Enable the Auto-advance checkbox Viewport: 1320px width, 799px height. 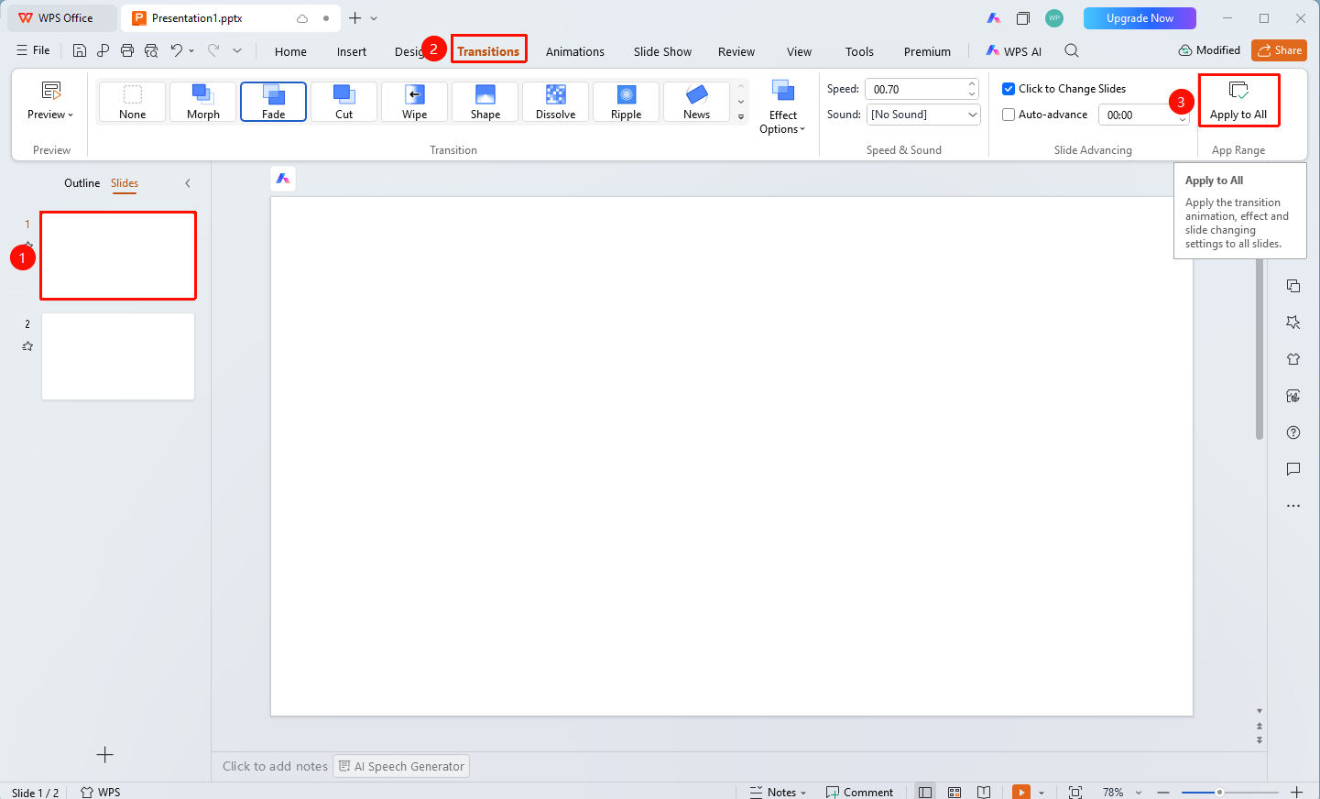pos(1009,115)
